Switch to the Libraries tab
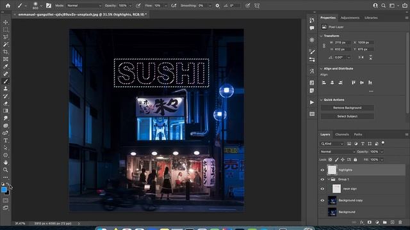Viewport: 410px width, 230px height. 371,18
